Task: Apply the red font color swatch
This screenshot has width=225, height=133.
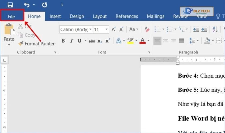Action: (x=142, y=41)
